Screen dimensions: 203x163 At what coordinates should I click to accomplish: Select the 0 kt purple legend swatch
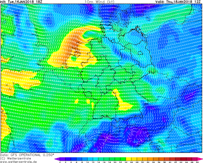[x=60, y=159]
